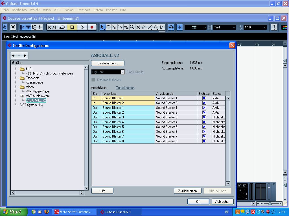Click the Hilfe button in dialog
The height and width of the screenshot is (216, 289).
(x=102, y=191)
